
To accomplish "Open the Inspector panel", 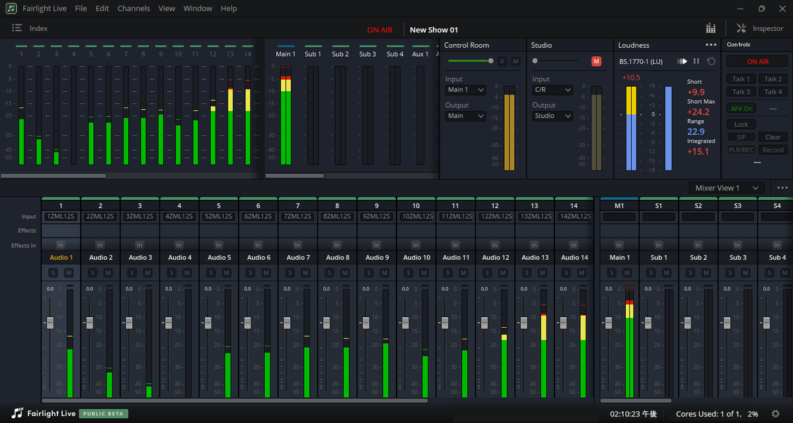I will [x=759, y=28].
